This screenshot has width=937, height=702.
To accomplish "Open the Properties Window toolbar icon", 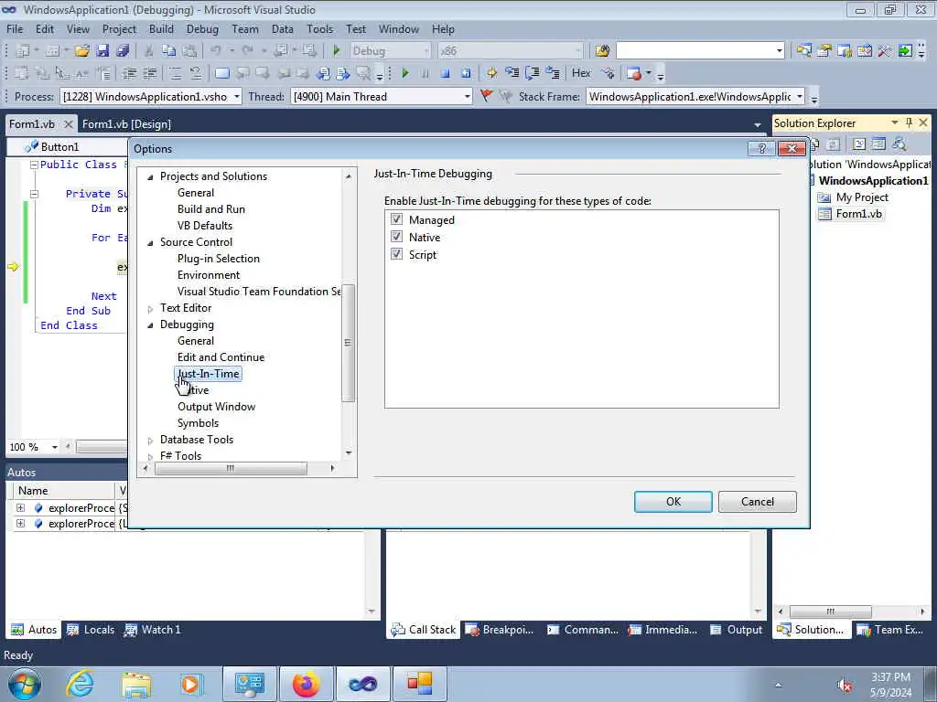I will (824, 51).
